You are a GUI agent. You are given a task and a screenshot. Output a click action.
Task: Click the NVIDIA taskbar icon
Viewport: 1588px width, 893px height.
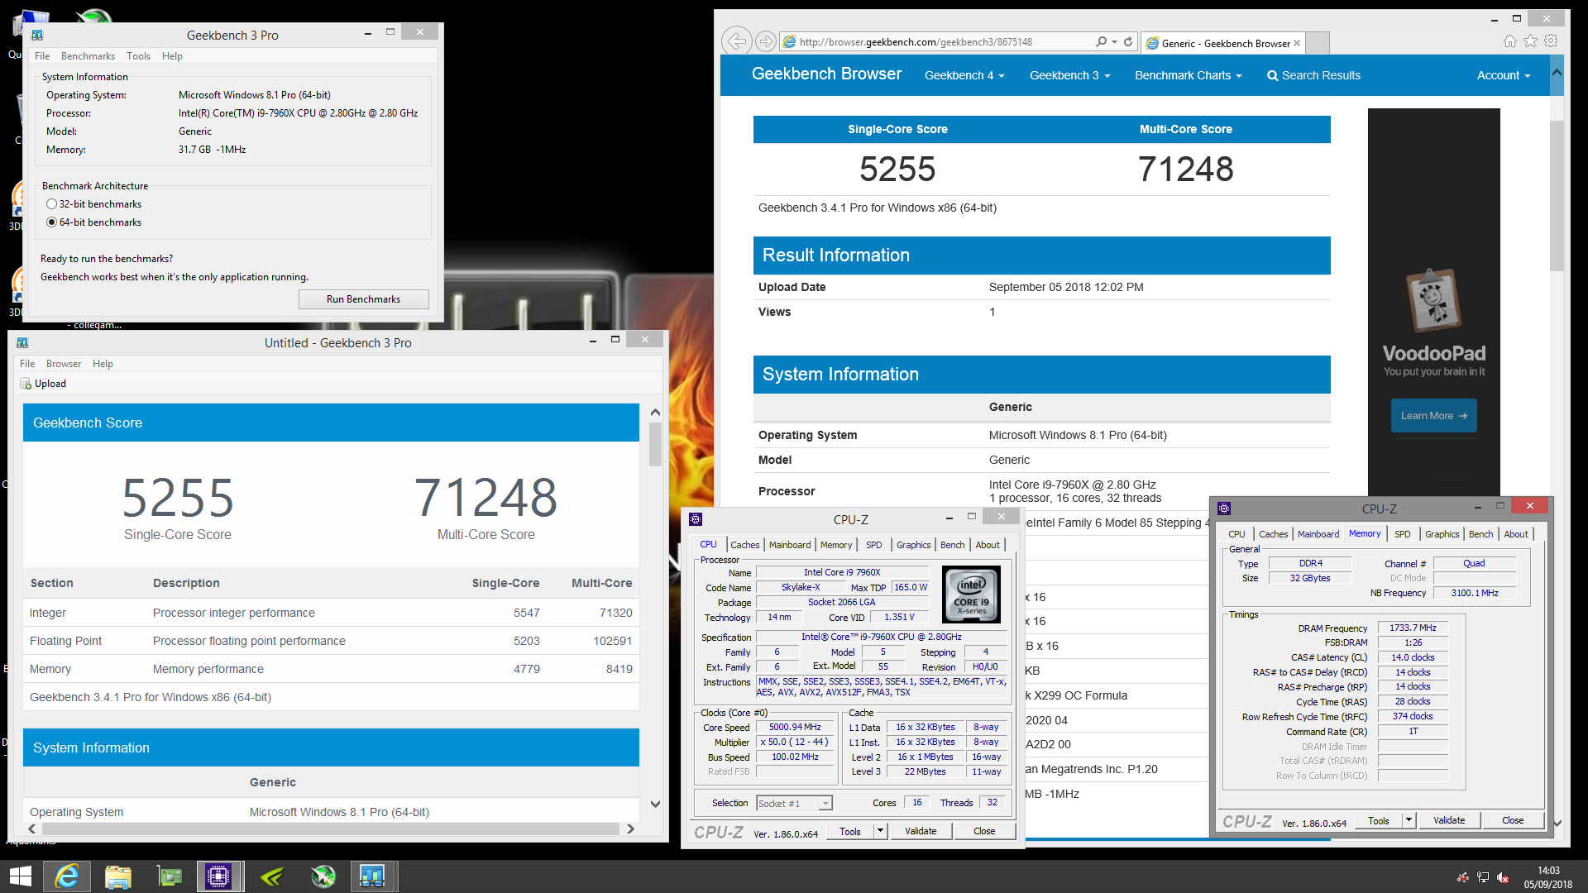tap(271, 876)
